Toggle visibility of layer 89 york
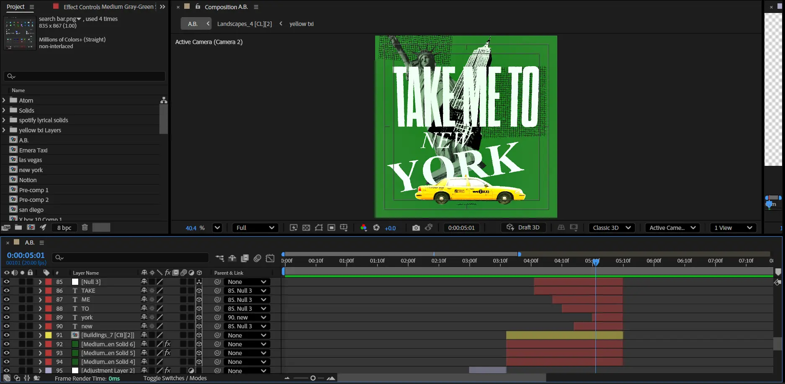The image size is (785, 384). (7, 317)
